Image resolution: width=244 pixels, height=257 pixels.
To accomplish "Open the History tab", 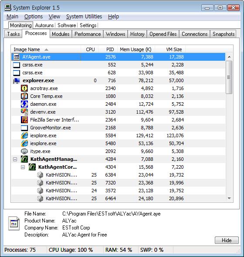I will [x=137, y=34].
